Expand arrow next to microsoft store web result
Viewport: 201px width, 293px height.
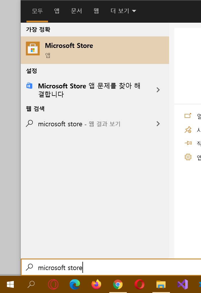158,124
